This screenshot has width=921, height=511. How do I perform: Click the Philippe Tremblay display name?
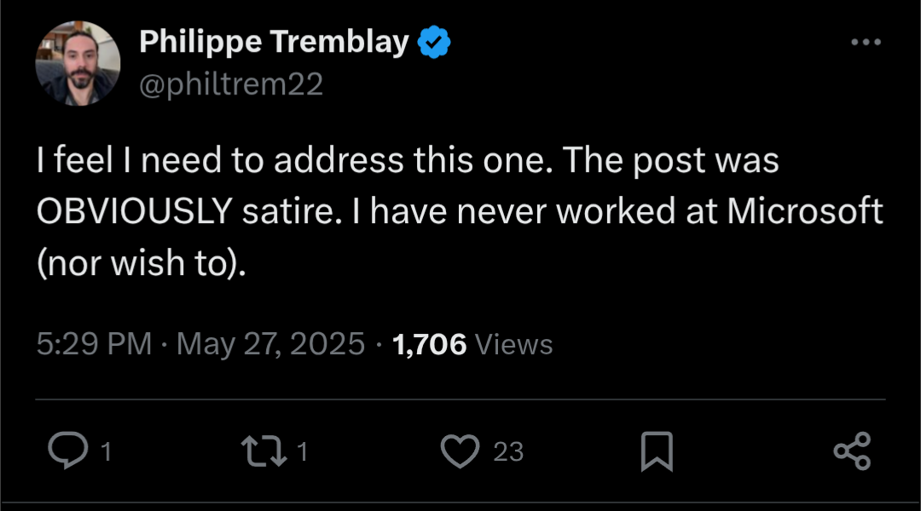[274, 41]
